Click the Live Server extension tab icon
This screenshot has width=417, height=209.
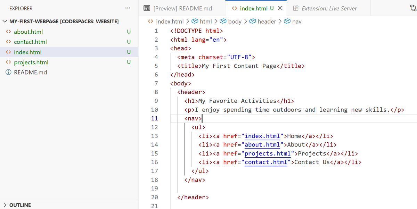pyautogui.click(x=296, y=8)
